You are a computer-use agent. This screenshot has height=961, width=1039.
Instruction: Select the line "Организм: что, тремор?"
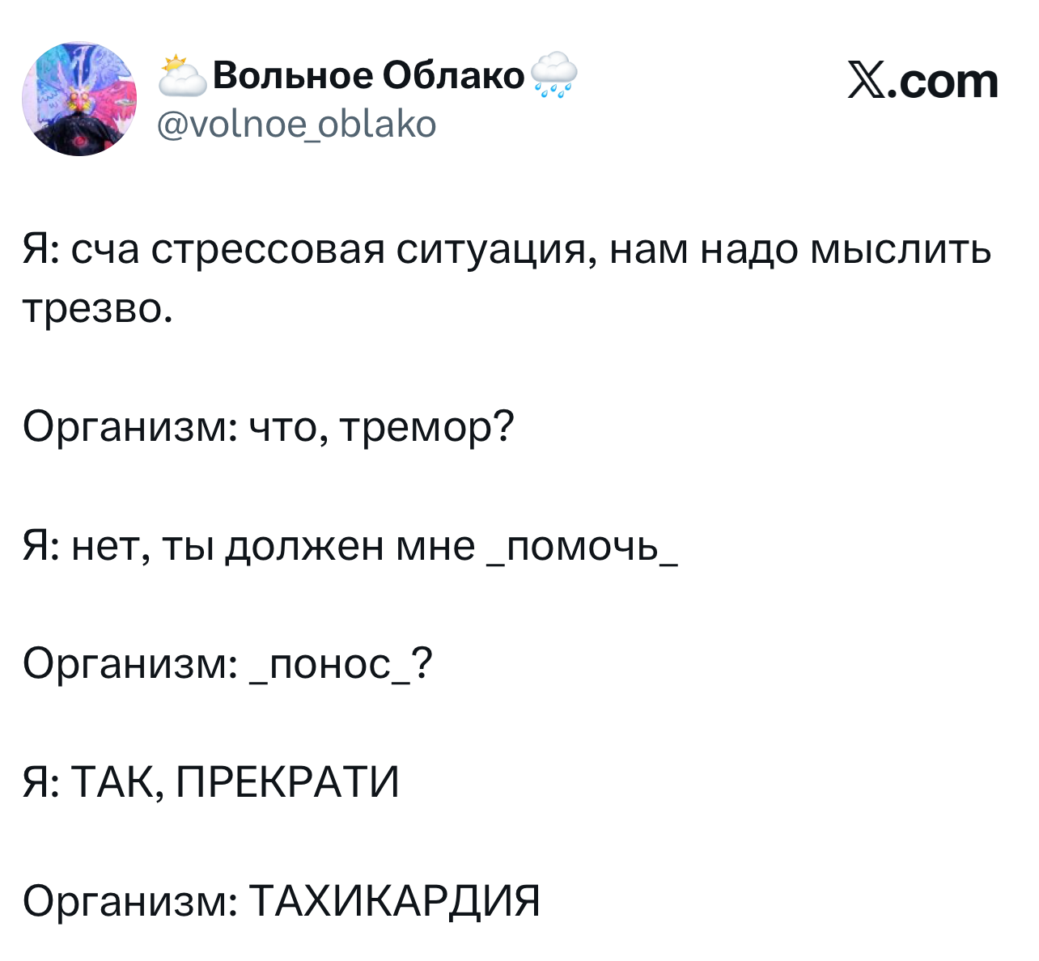click(268, 425)
